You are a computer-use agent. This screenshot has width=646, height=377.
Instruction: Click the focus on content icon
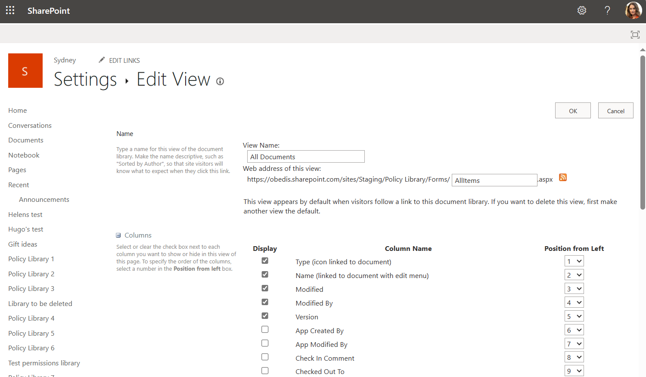pos(635,34)
